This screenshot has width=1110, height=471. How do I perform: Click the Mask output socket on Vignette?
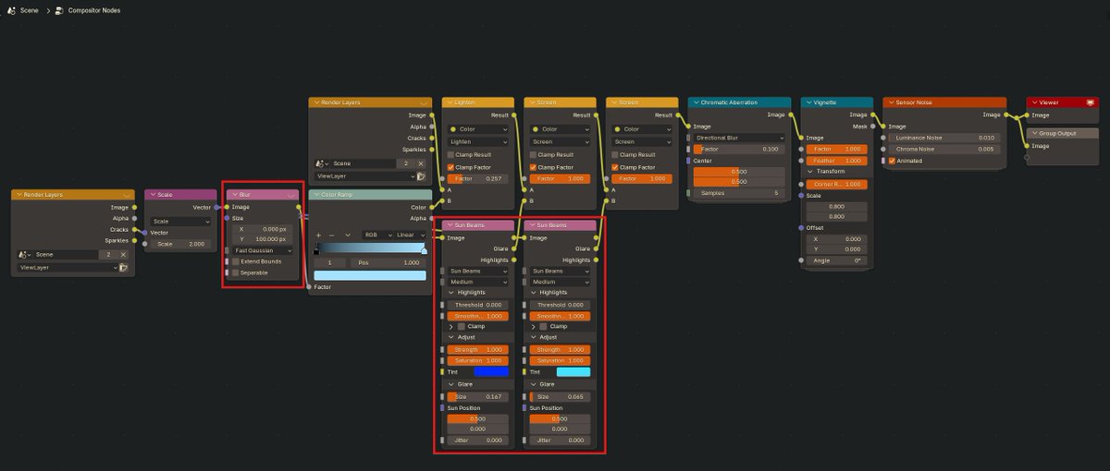click(874, 127)
